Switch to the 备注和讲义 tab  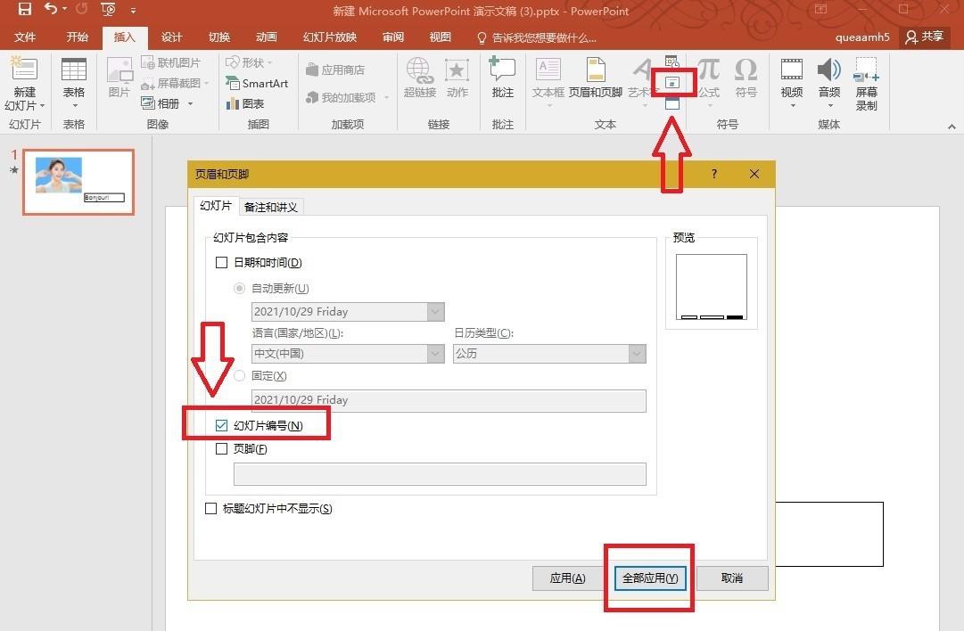270,206
